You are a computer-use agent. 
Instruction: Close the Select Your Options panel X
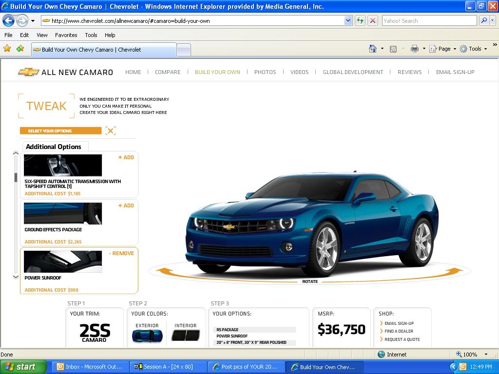pyautogui.click(x=111, y=131)
